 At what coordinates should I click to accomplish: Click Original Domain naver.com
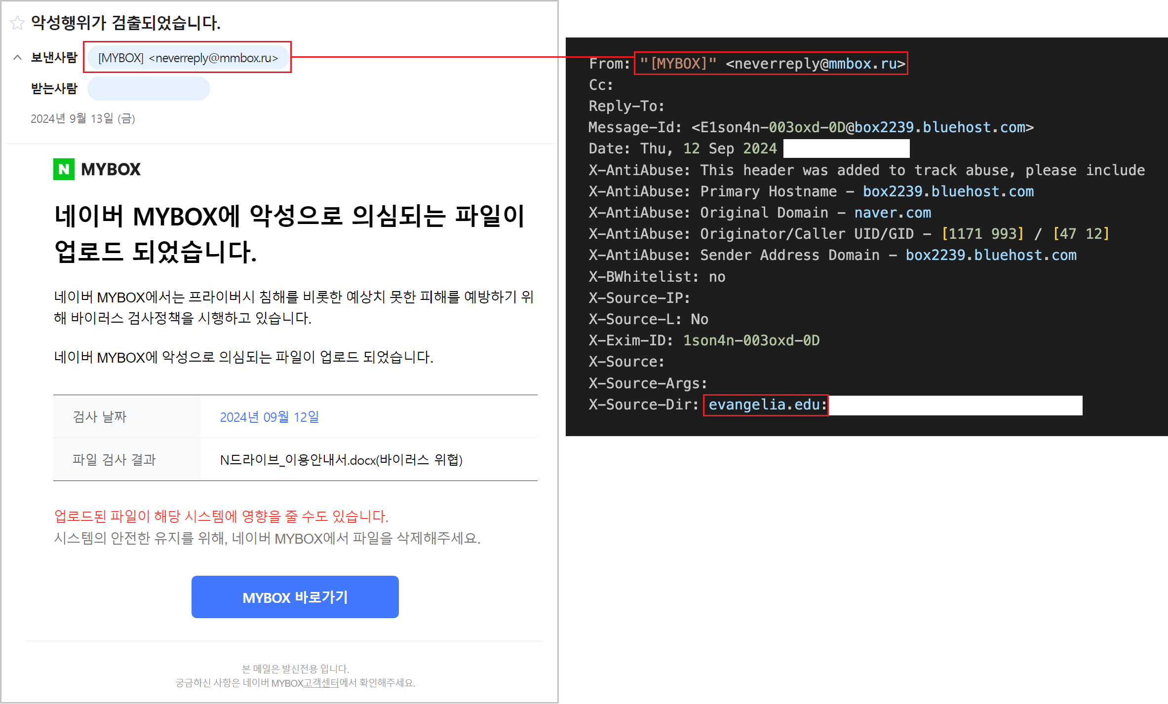point(893,213)
